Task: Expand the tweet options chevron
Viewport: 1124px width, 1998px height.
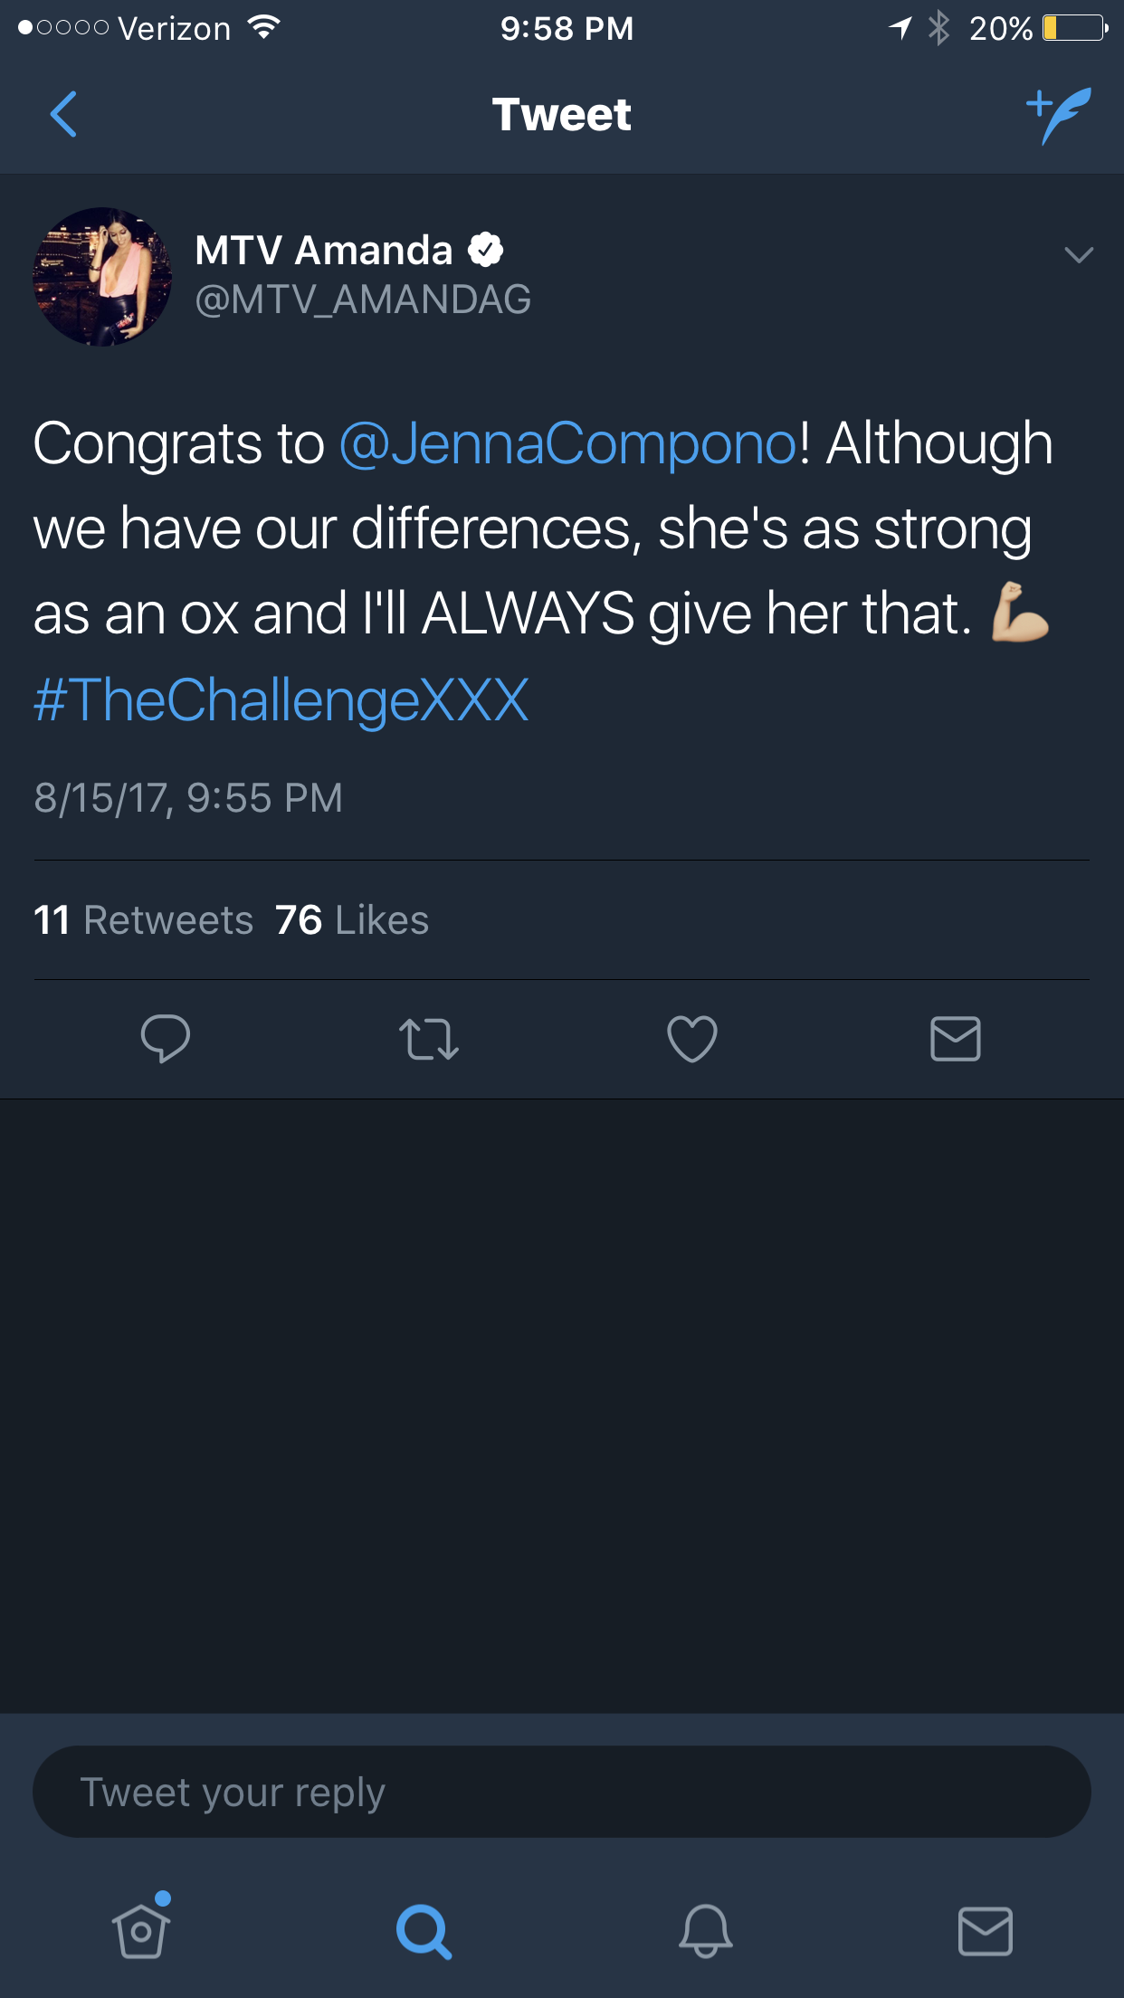Action: [1079, 255]
